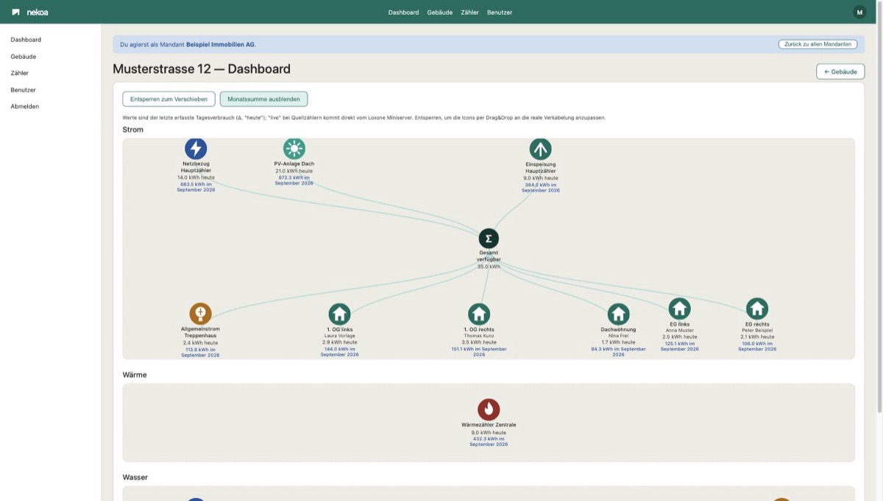This screenshot has width=883, height=501.
Task: Open Zähler in top navigation
Action: pos(469,13)
